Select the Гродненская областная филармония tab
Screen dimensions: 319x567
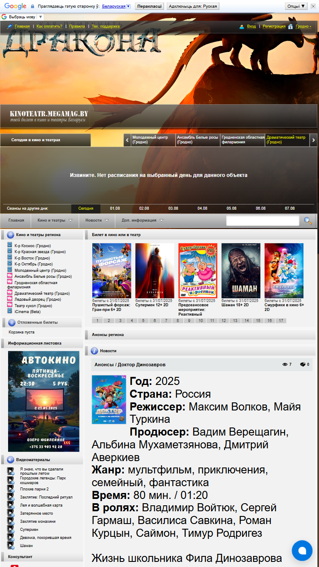tap(242, 140)
